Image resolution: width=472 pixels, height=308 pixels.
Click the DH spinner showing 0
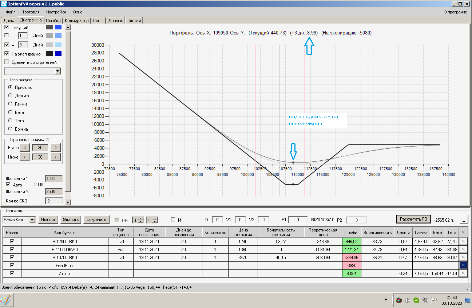click(x=138, y=220)
